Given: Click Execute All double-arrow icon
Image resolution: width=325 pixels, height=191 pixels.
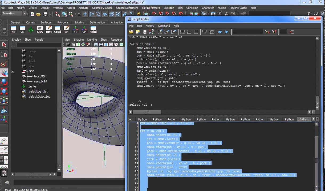Looking at the screenshot, I should pos(220,32).
